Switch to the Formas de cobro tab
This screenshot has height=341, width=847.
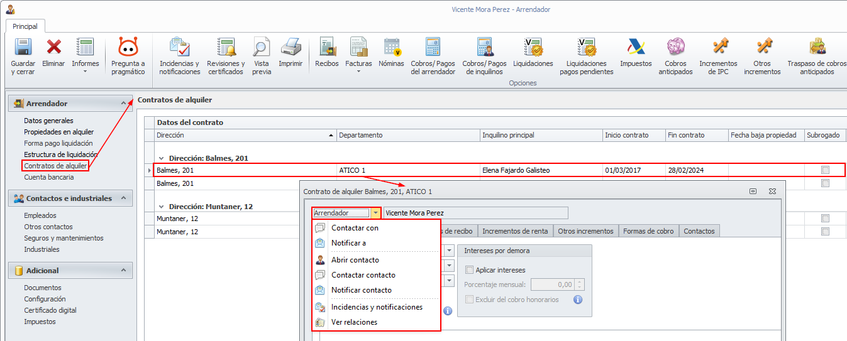[x=648, y=231]
